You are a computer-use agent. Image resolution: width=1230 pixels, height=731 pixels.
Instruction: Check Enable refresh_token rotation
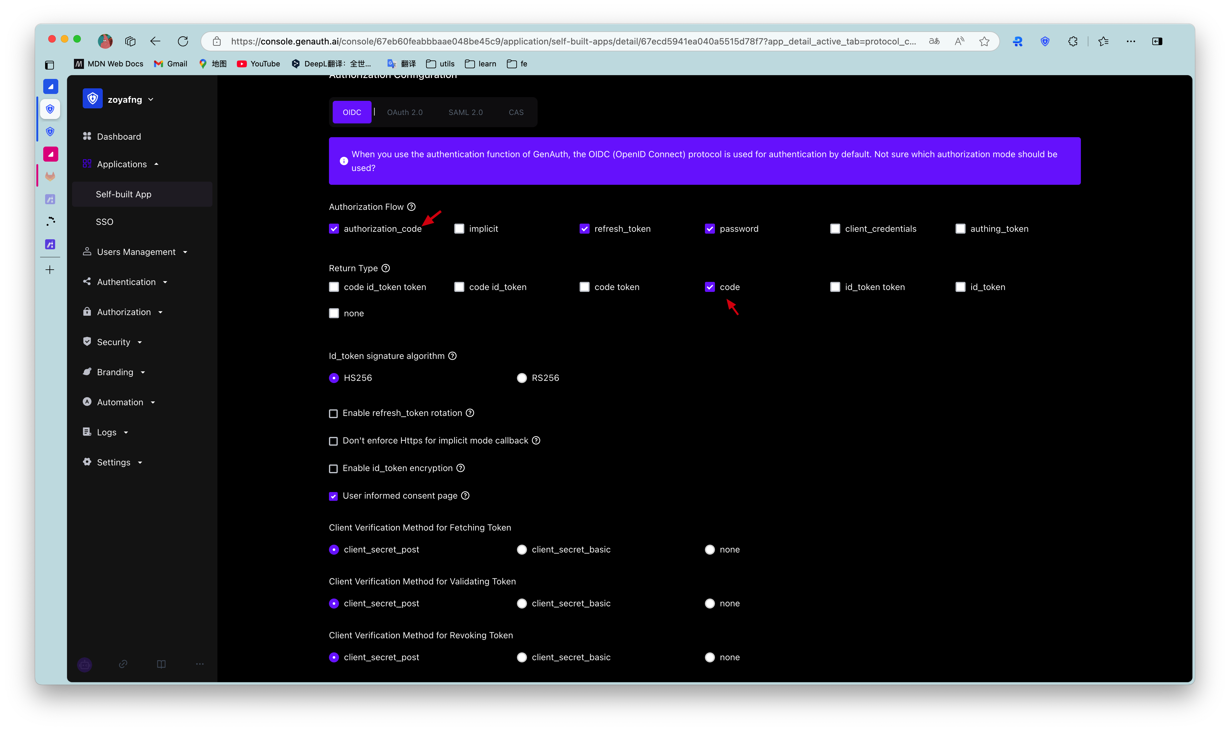pyautogui.click(x=333, y=413)
